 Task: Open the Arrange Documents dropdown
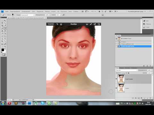[x=111, y=11]
